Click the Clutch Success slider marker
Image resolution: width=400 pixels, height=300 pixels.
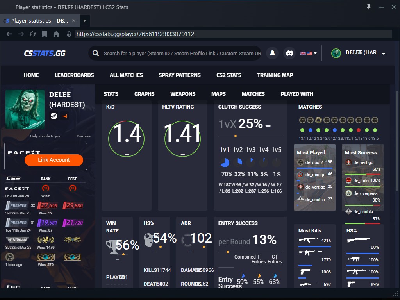(236, 136)
